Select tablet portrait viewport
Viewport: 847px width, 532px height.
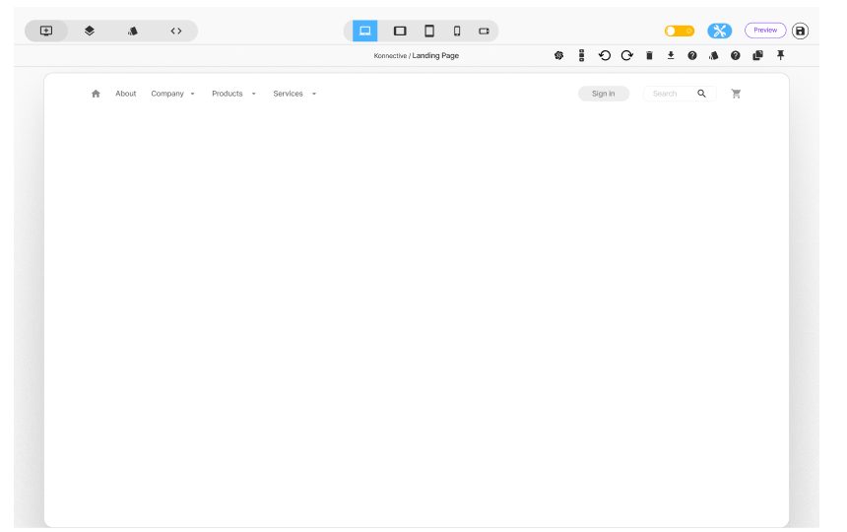click(x=429, y=31)
